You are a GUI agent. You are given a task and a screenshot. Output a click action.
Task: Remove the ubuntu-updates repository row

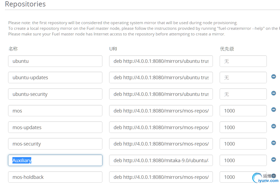pos(274,77)
